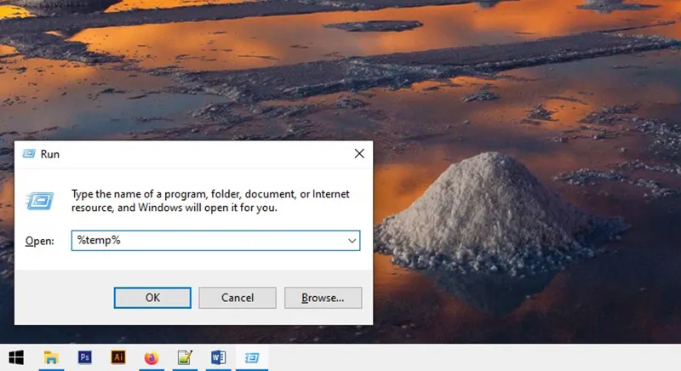Select the Run taskbar button
The width and height of the screenshot is (681, 371).
252,357
